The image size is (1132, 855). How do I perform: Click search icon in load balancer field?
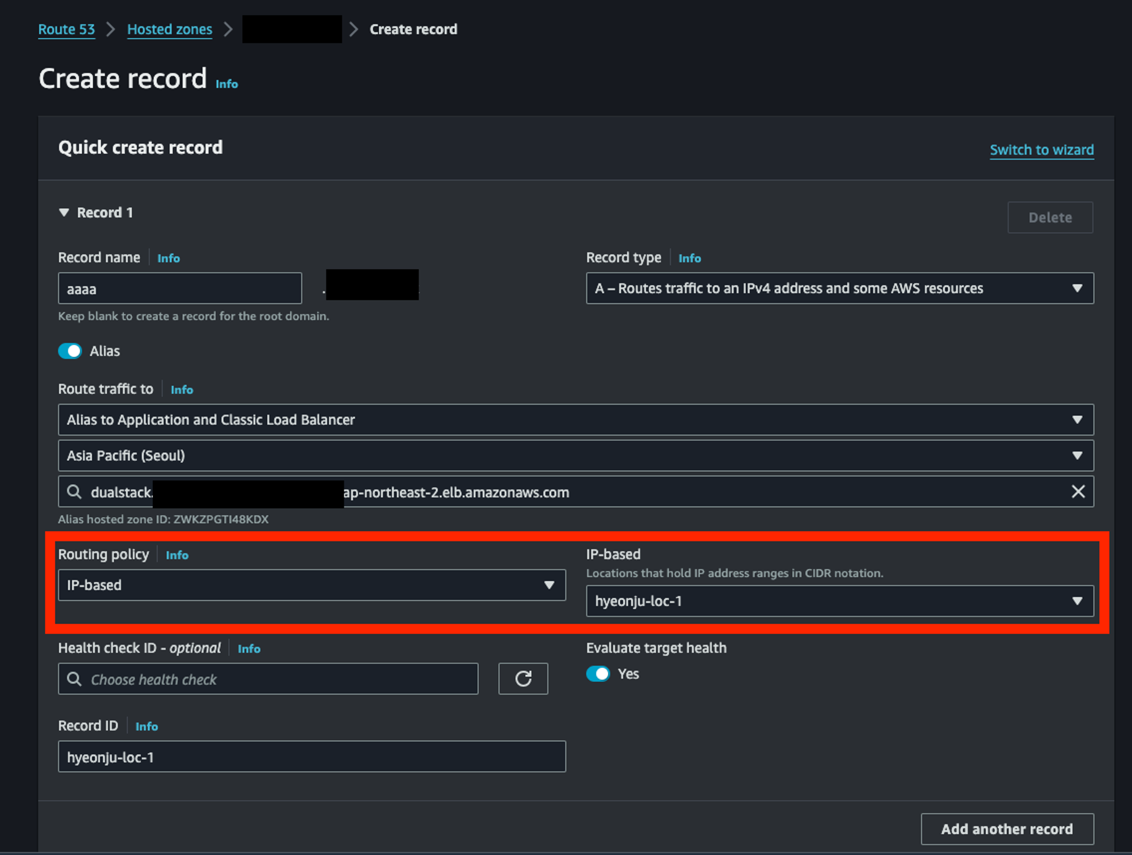click(x=74, y=492)
